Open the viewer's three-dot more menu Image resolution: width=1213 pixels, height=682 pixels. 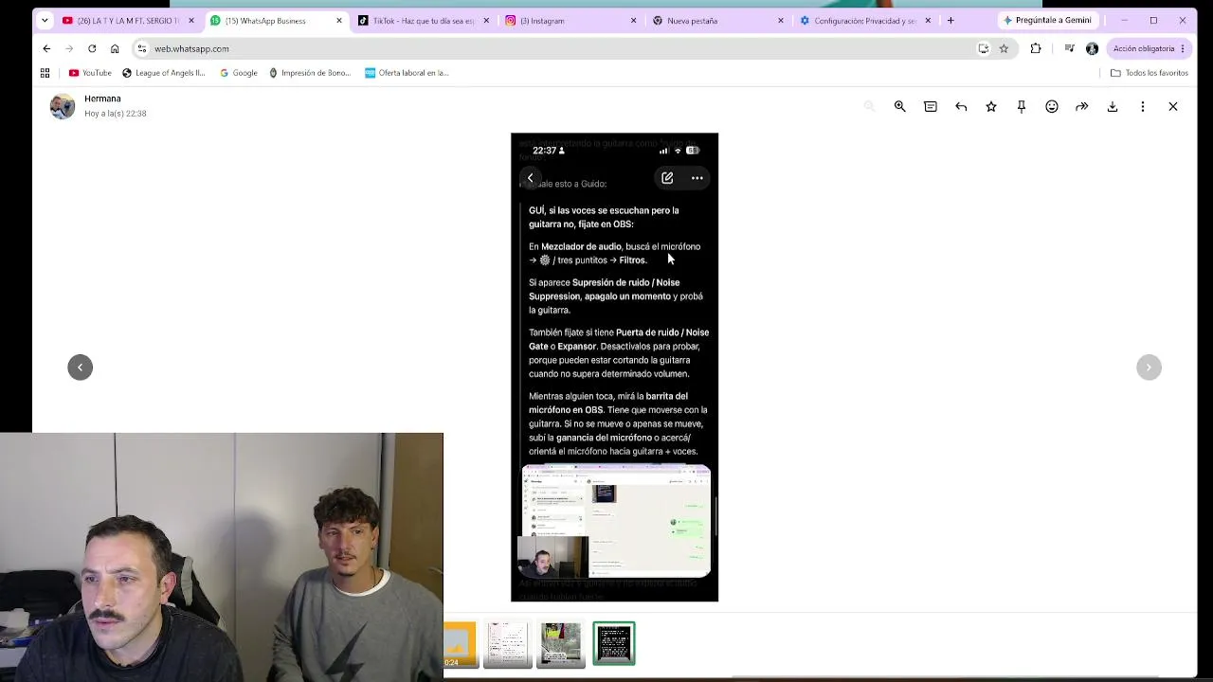[x=1143, y=107]
